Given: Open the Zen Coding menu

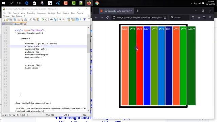Looking at the screenshot, I should [x=17, y=16].
